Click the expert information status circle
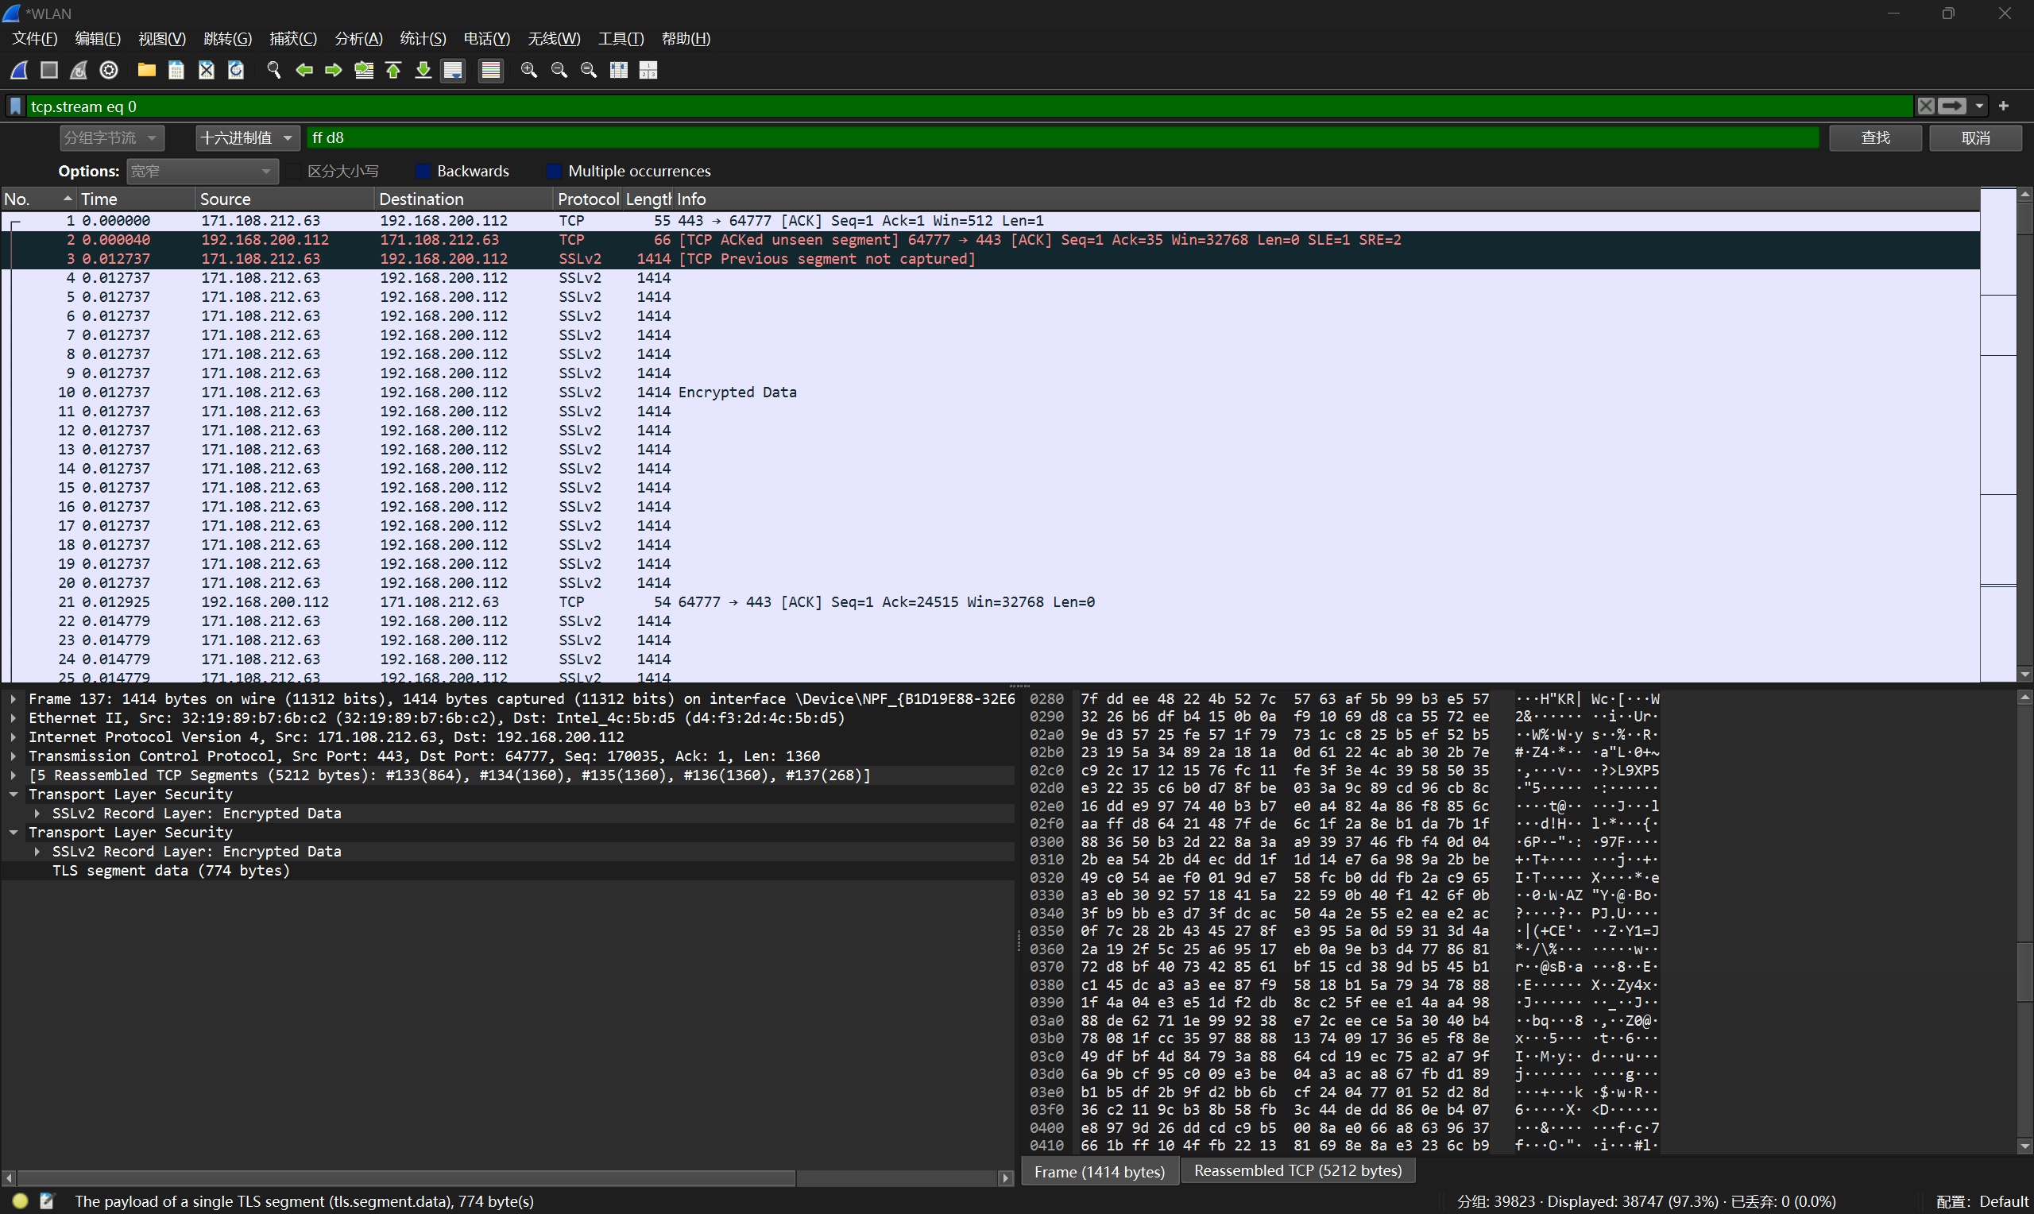This screenshot has height=1214, width=2034. [x=21, y=1201]
